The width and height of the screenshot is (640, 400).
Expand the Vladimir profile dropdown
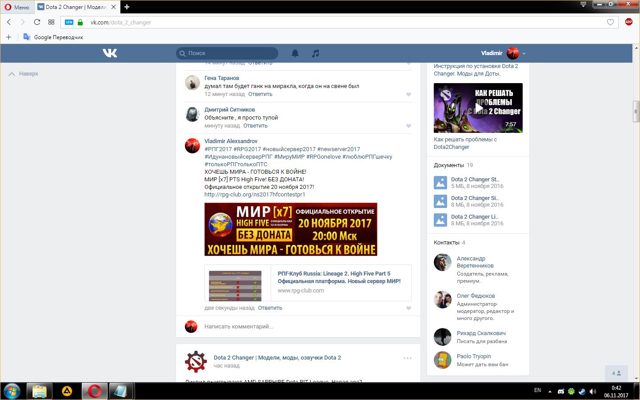pos(524,53)
